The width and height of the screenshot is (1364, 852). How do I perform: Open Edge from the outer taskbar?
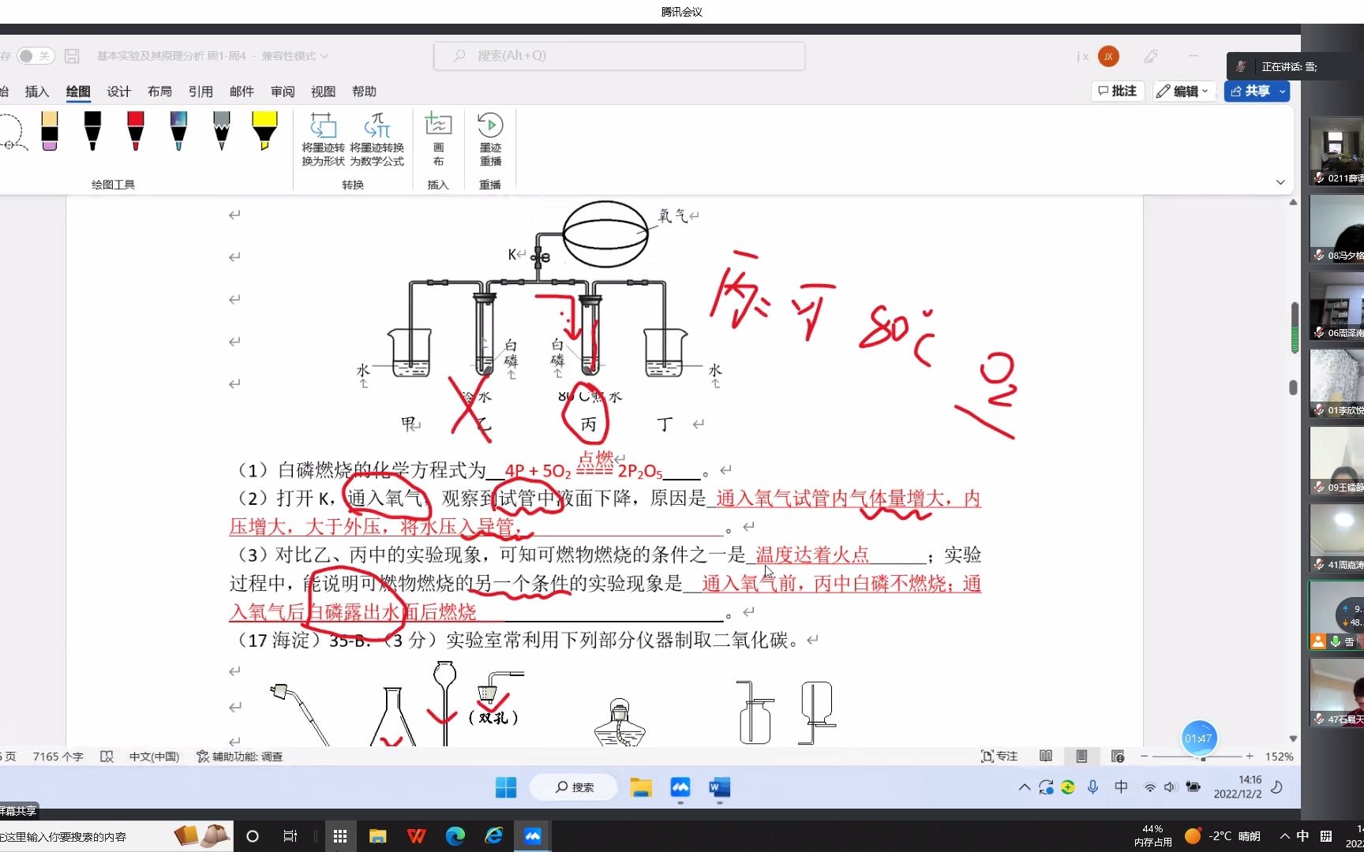pyautogui.click(x=455, y=836)
